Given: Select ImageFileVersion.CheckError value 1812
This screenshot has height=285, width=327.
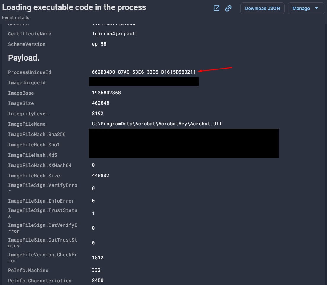Looking at the screenshot, I should [x=98, y=258].
